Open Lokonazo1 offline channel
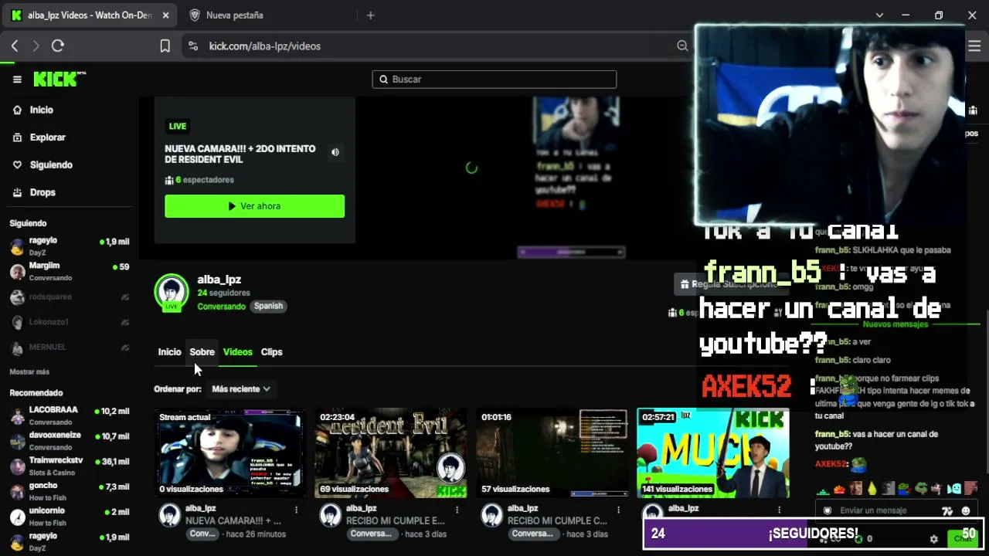The image size is (989, 556). click(x=70, y=322)
